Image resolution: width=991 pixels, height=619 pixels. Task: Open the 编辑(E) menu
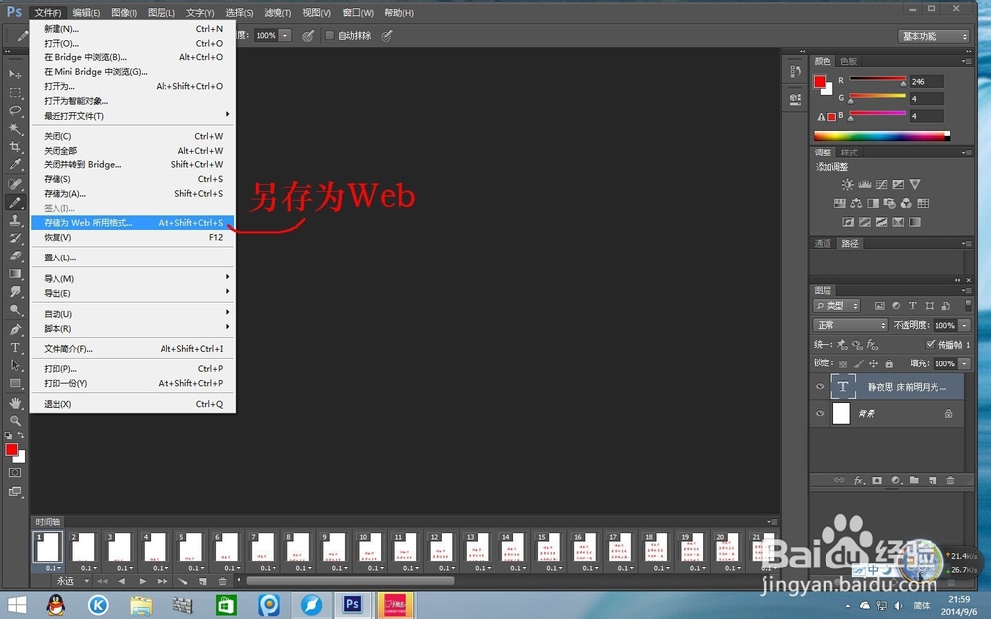[86, 12]
